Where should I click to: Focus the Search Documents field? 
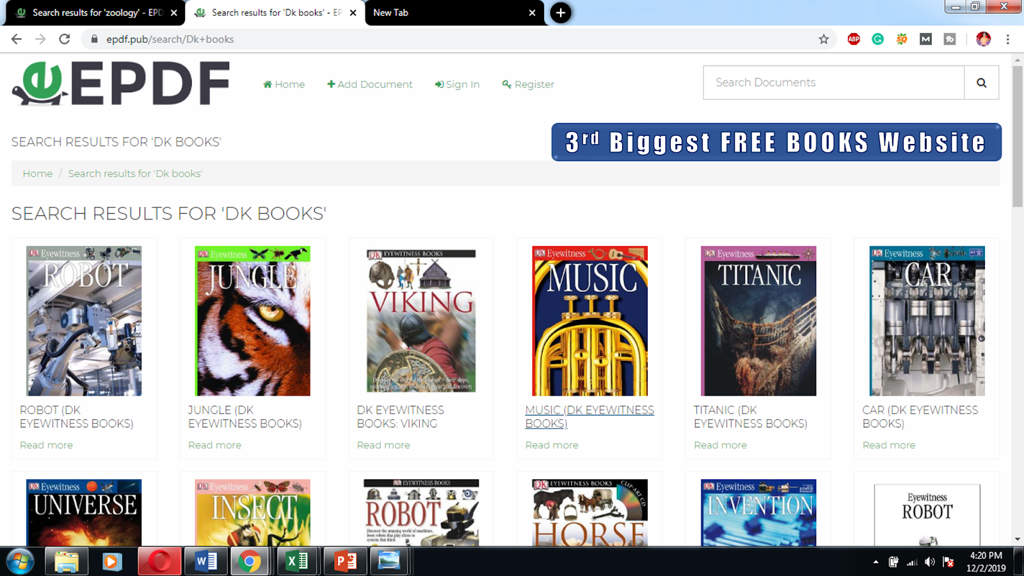[833, 83]
